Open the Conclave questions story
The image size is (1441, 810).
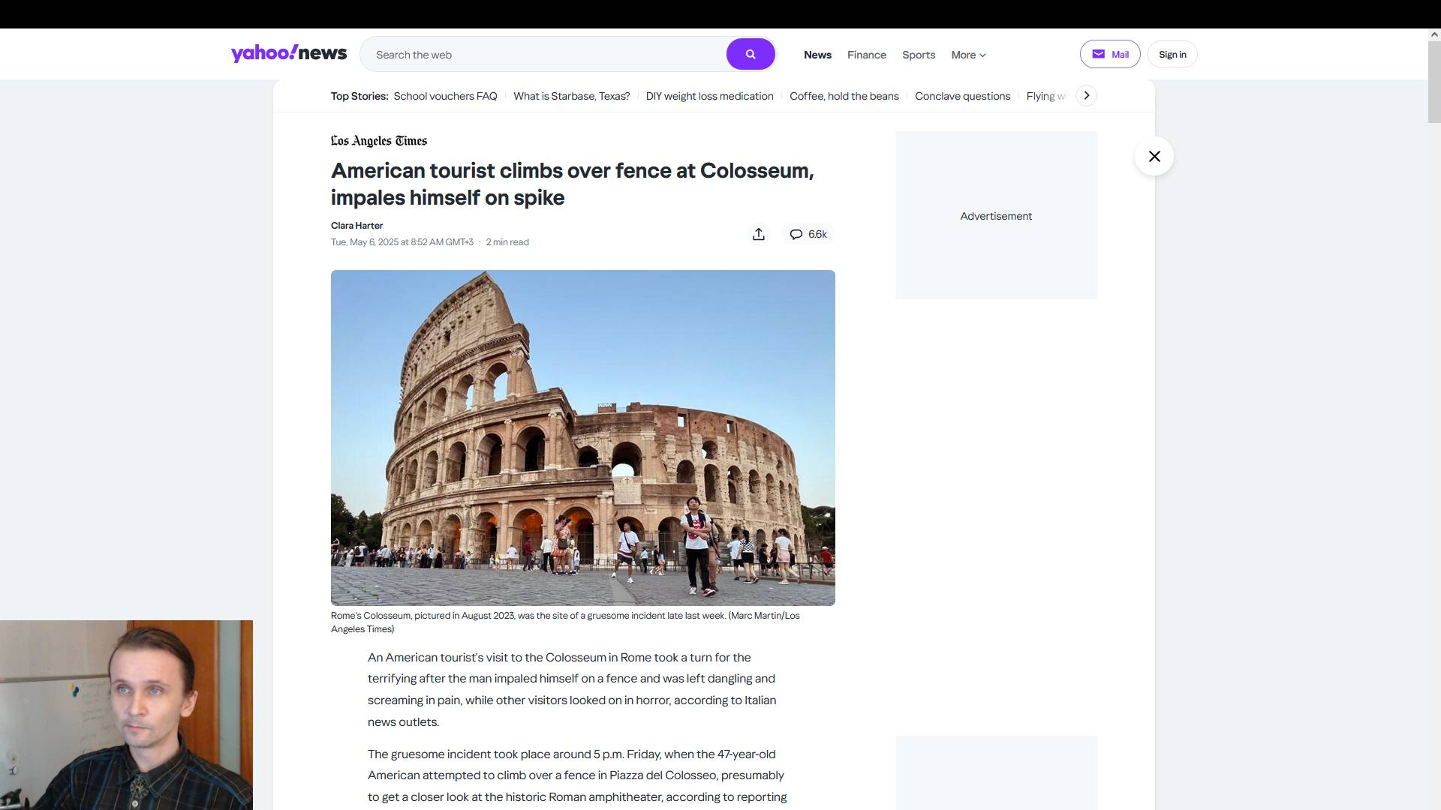[x=962, y=96]
